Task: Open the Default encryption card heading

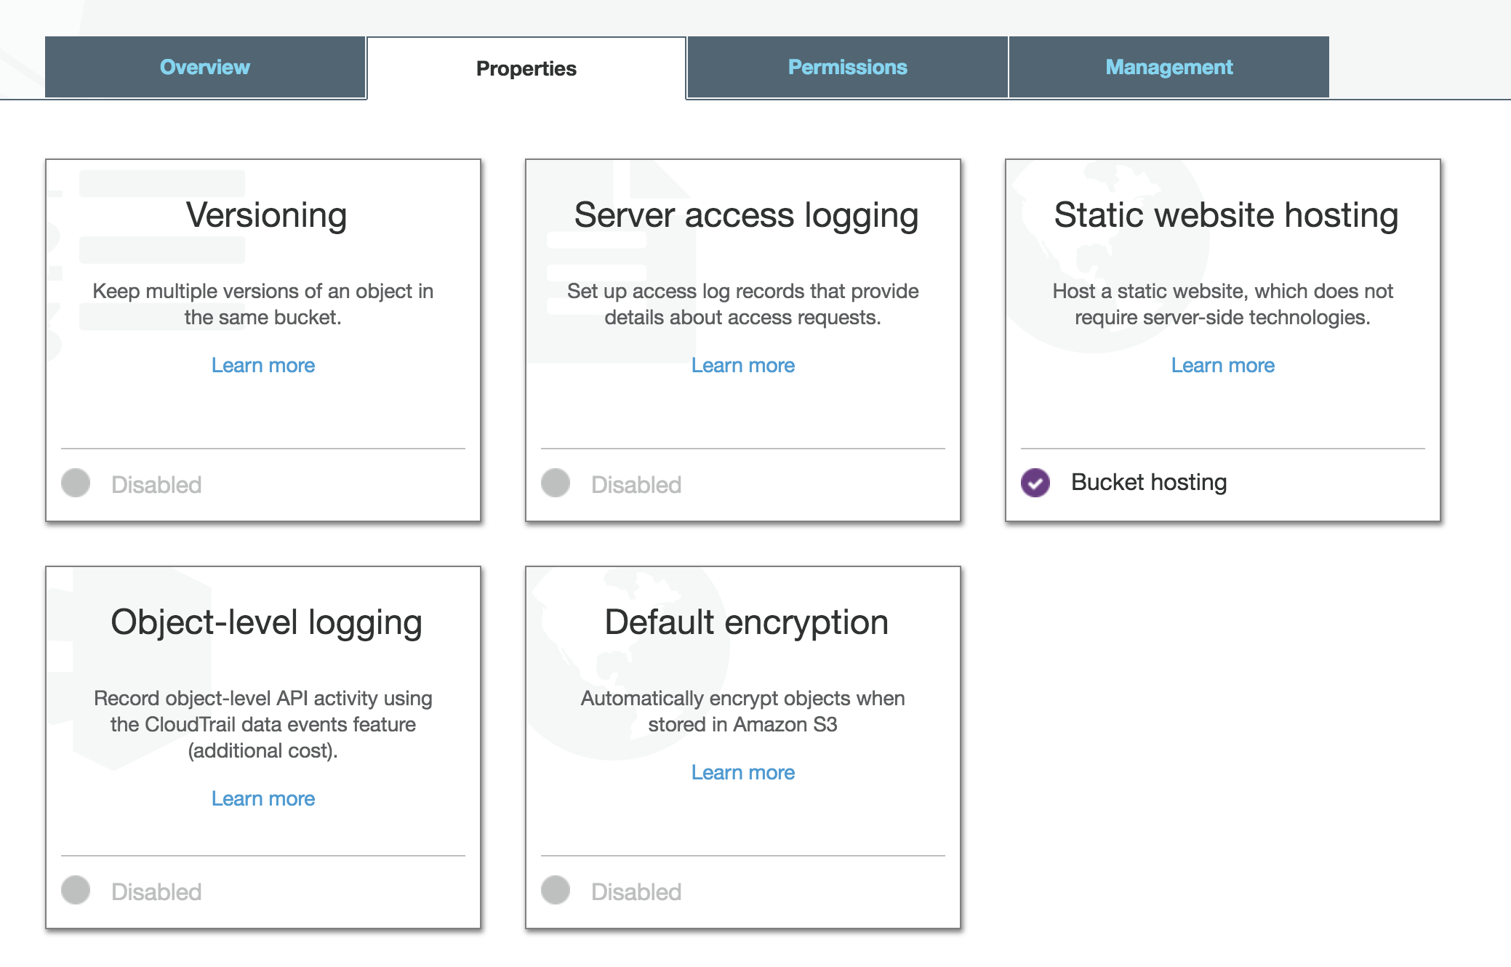Action: pos(746,622)
